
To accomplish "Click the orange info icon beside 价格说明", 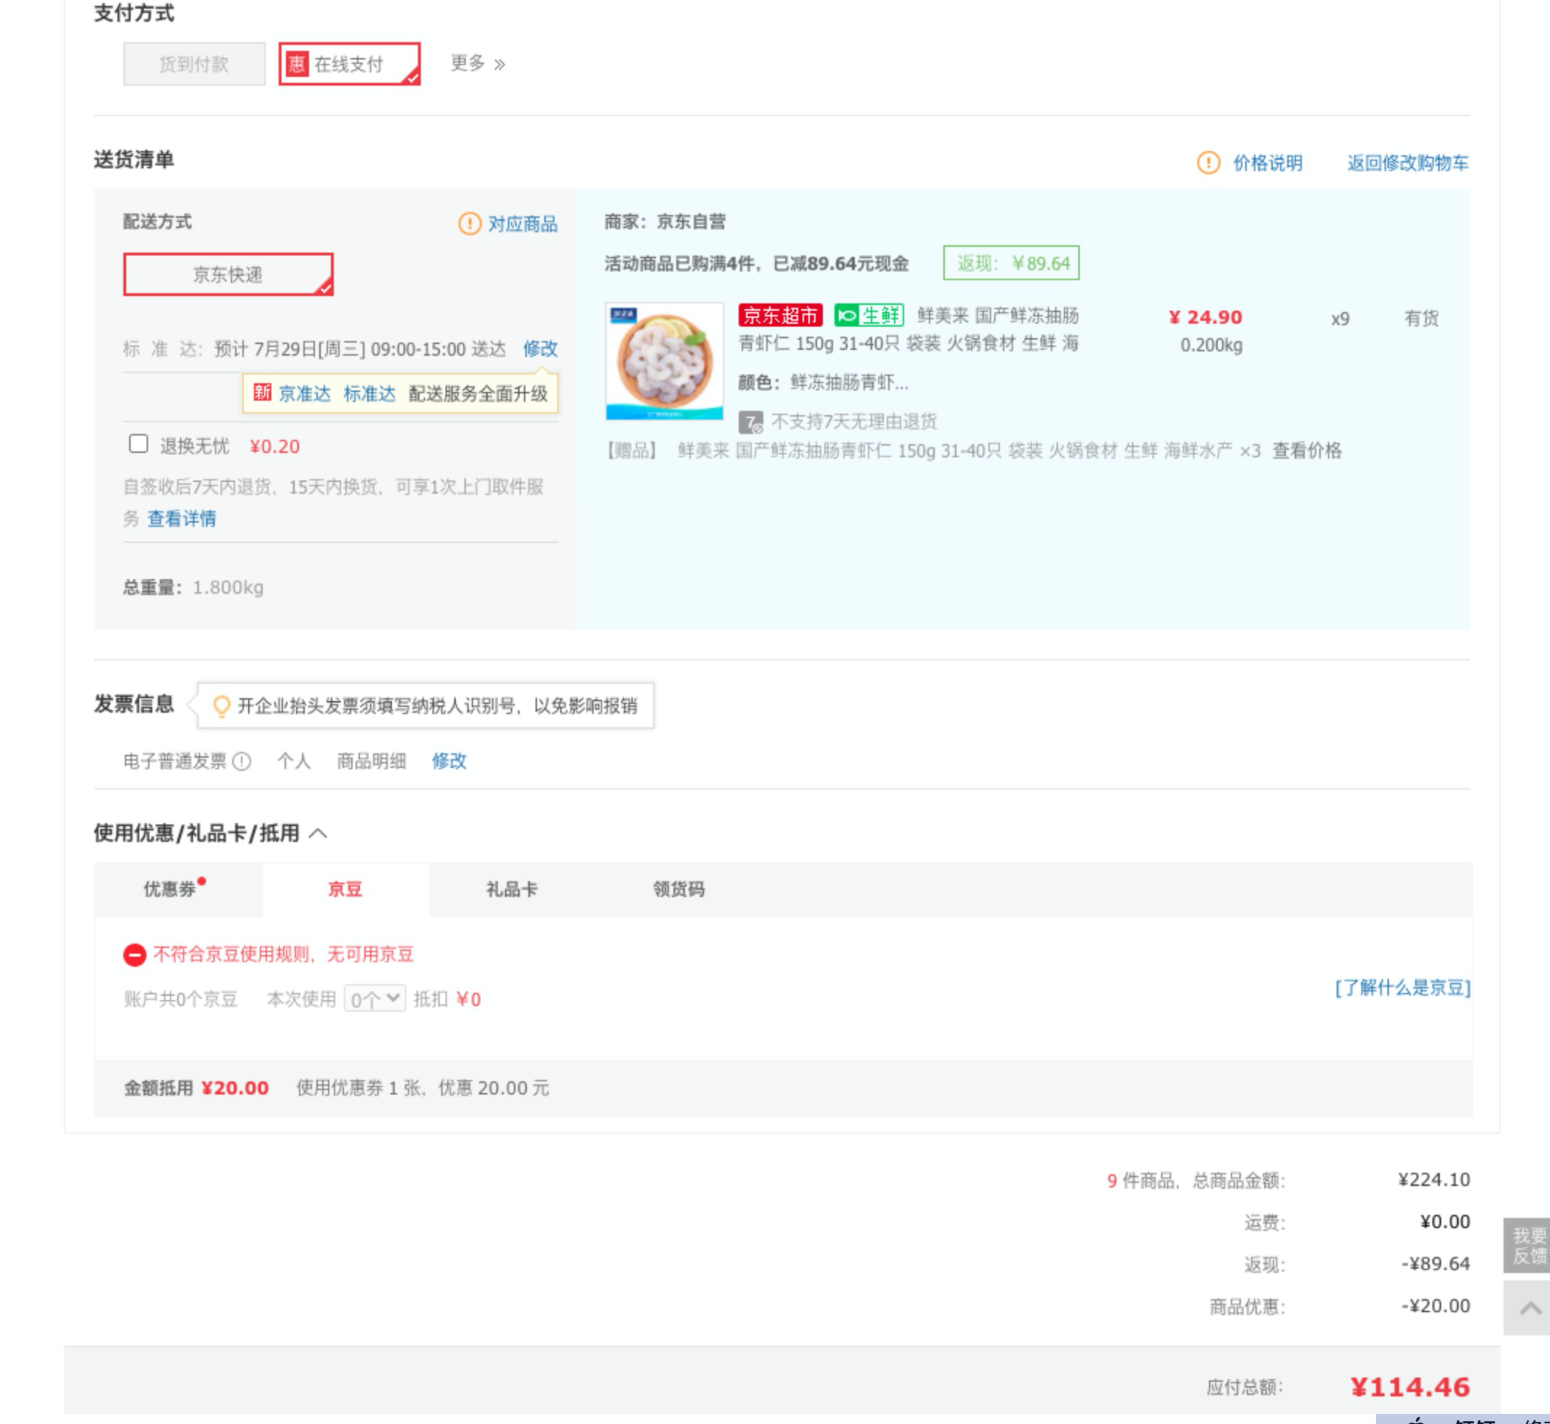I will coord(1208,163).
